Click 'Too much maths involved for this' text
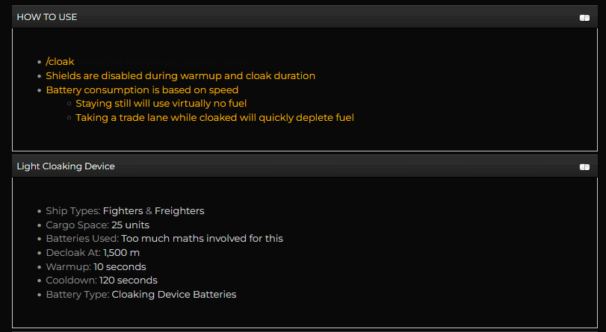Image resolution: width=606 pixels, height=332 pixels. [202, 239]
